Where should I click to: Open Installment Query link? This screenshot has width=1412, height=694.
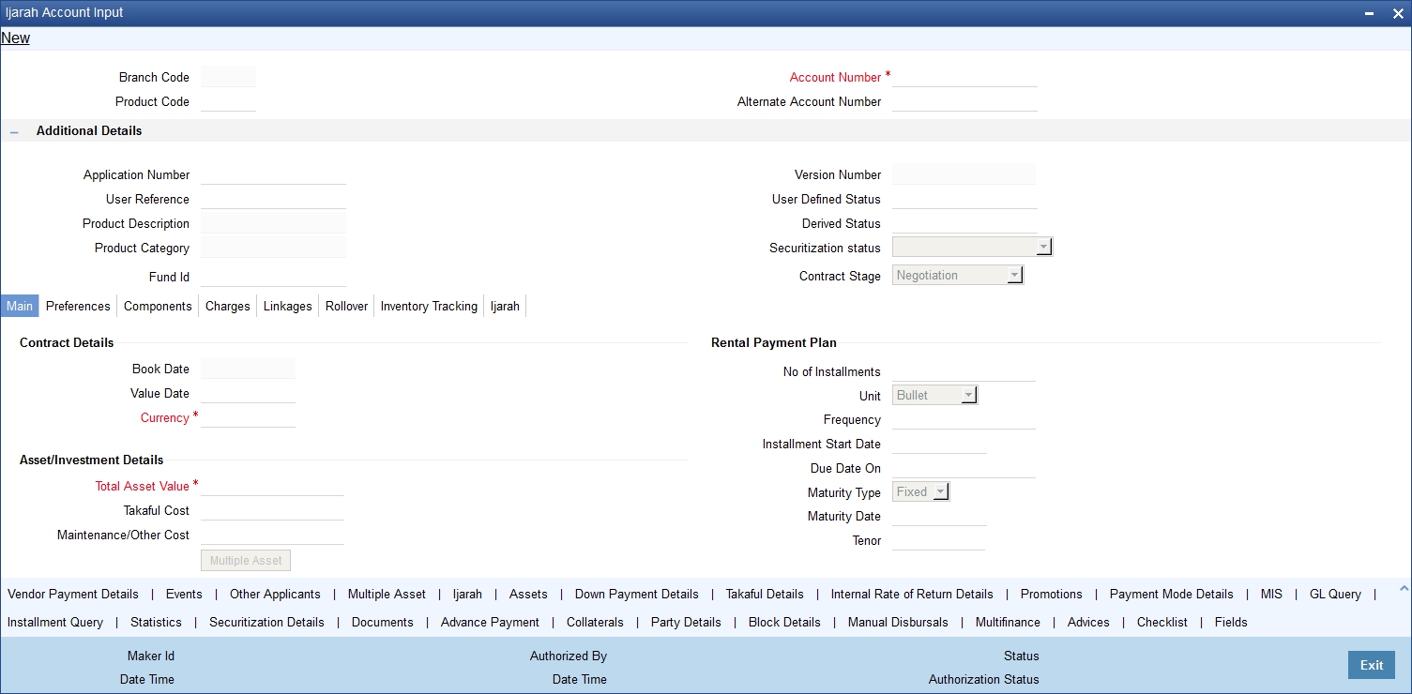[55, 623]
